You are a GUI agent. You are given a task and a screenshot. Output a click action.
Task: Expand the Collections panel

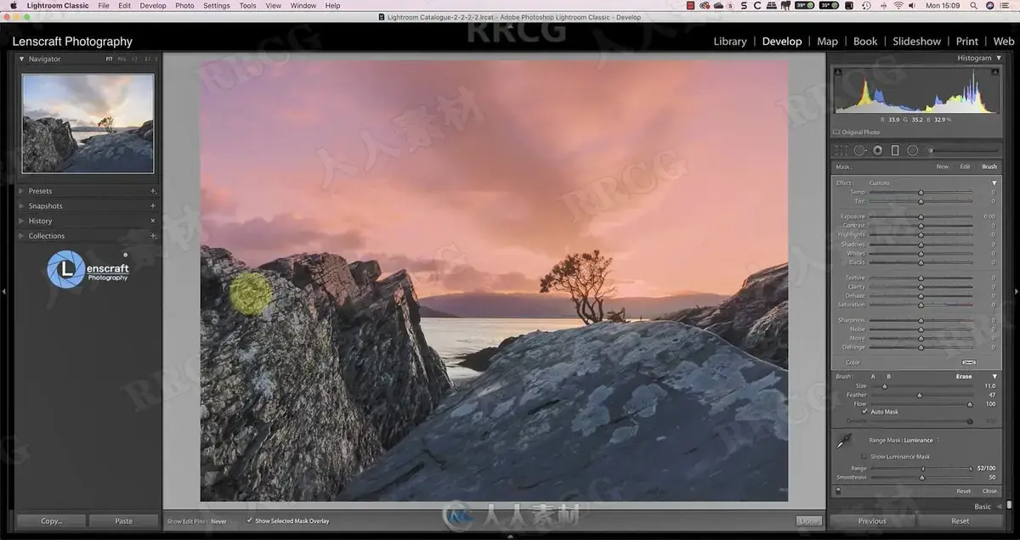coord(21,236)
